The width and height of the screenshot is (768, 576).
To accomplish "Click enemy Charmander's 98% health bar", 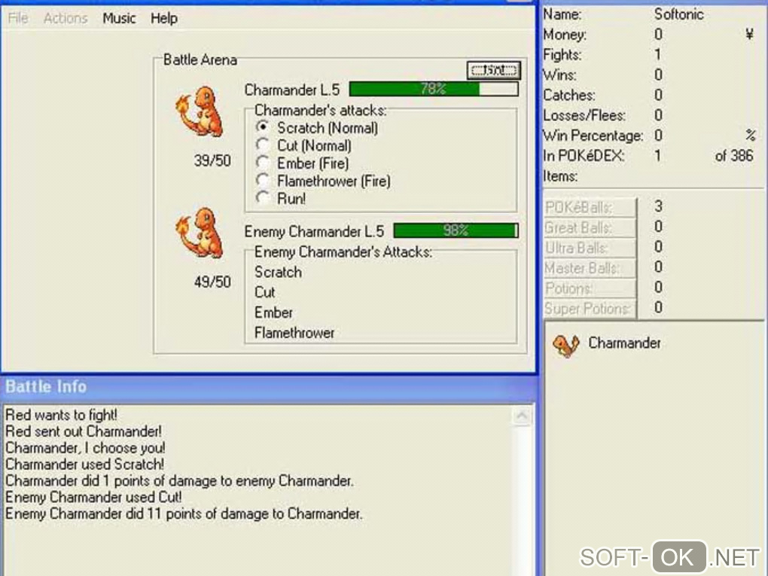I will (x=456, y=230).
